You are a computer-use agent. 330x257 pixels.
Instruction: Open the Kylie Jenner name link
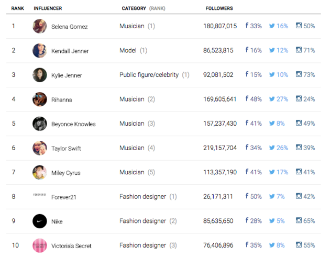(x=67, y=75)
